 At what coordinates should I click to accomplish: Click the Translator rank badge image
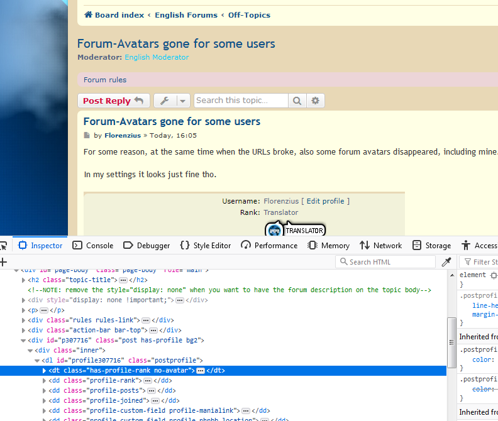click(x=295, y=229)
